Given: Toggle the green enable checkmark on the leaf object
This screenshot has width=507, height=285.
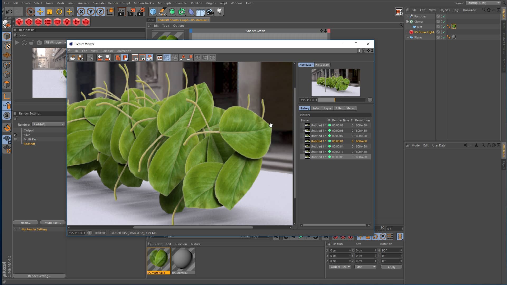Looking at the screenshot, I should pyautogui.click(x=444, y=27).
